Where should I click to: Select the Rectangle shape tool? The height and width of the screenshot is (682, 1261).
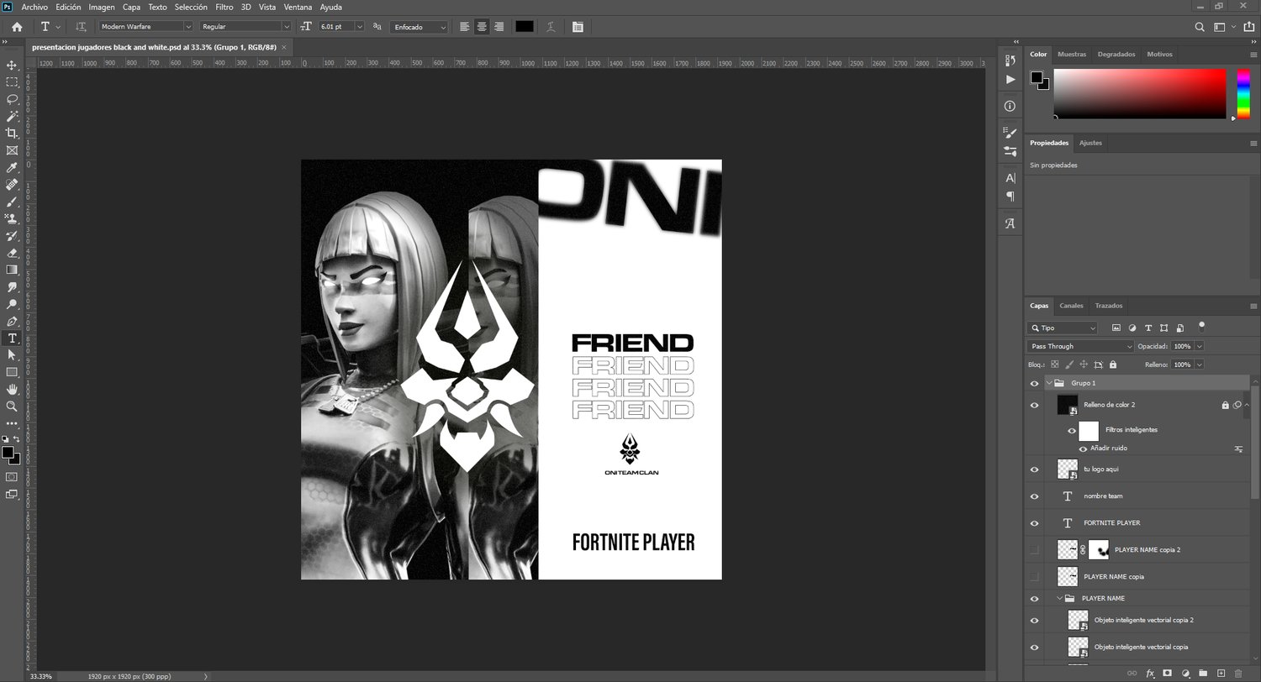12,372
